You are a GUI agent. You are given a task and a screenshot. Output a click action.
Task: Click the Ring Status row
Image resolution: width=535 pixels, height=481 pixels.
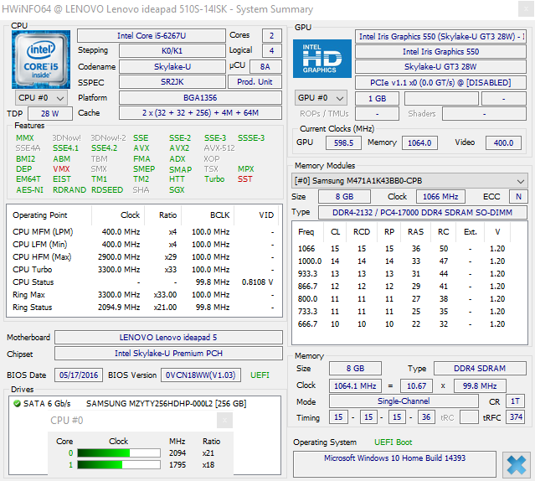144,308
